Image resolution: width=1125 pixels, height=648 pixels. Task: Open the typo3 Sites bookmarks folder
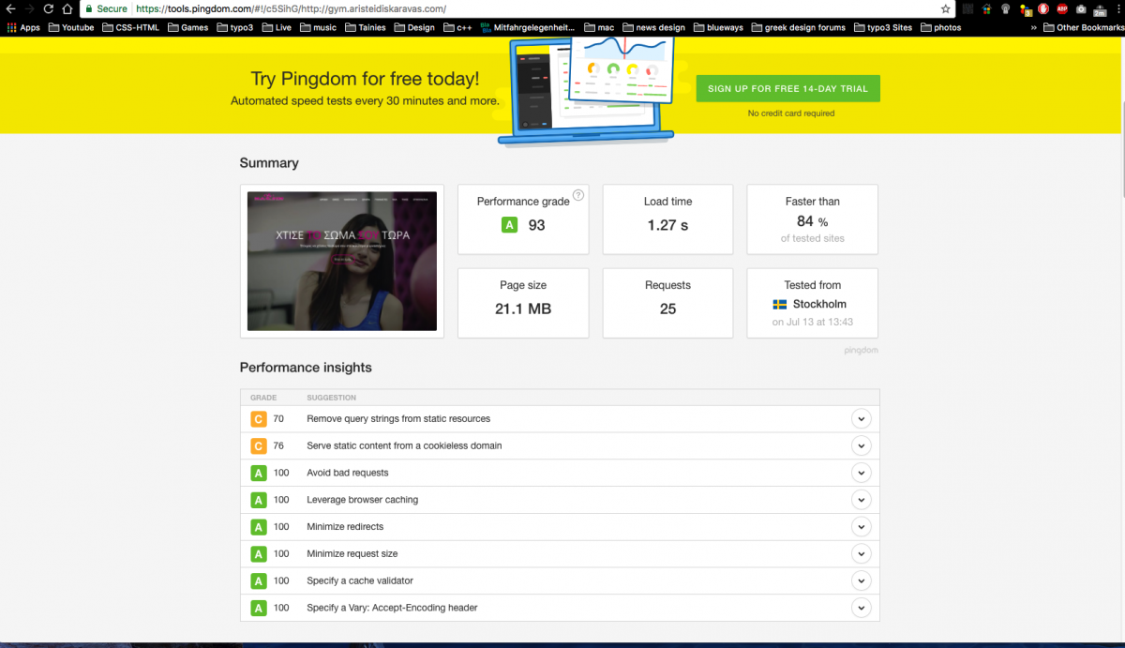pos(883,27)
